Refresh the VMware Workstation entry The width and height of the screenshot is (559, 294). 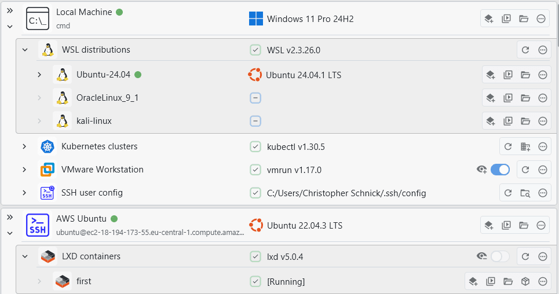[525, 170]
